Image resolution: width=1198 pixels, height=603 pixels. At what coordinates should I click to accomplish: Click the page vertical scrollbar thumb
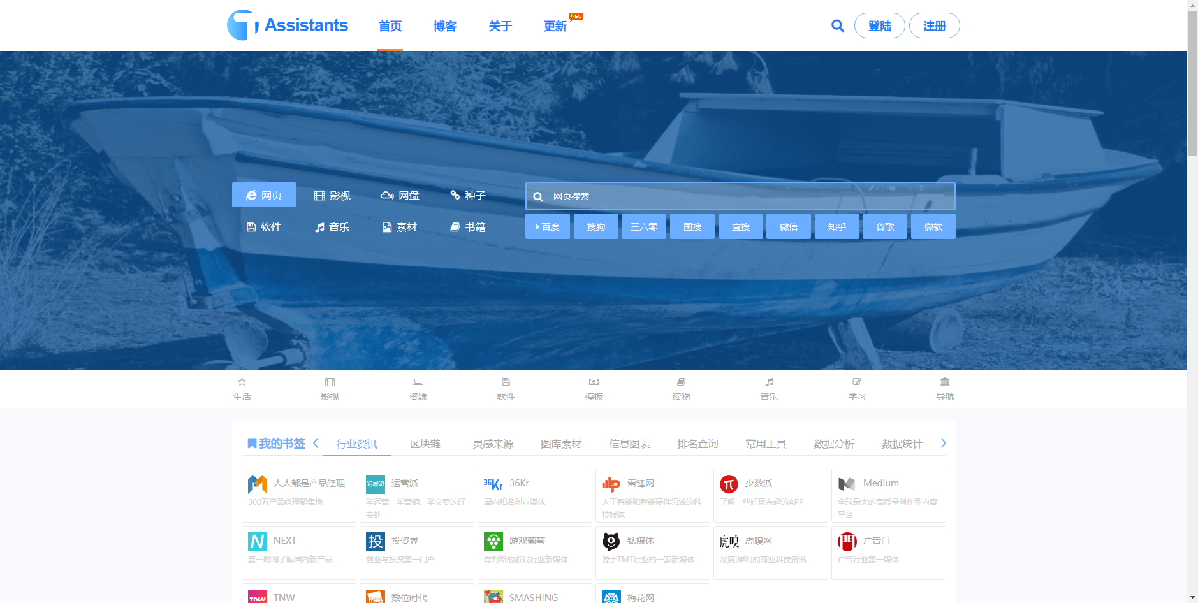1192,83
